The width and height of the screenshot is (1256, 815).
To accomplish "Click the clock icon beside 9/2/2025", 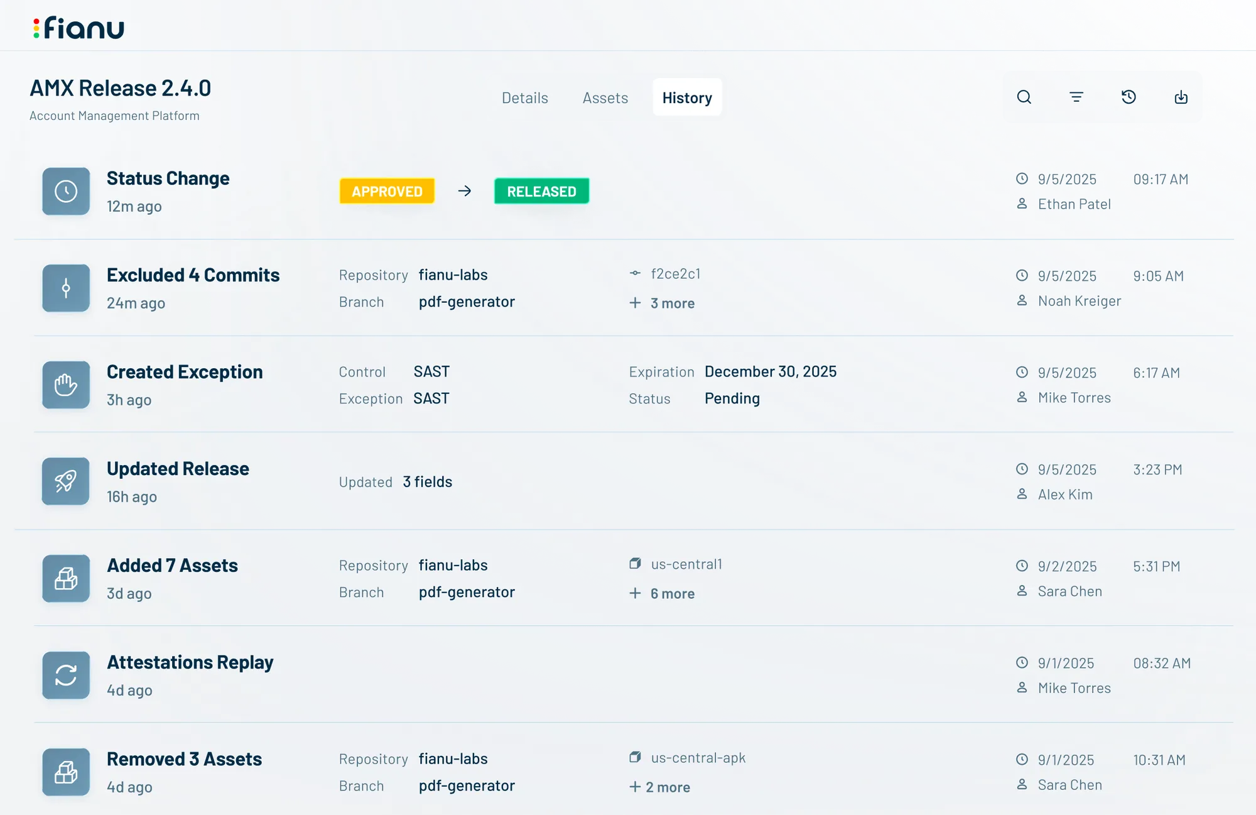I will click(x=1022, y=566).
